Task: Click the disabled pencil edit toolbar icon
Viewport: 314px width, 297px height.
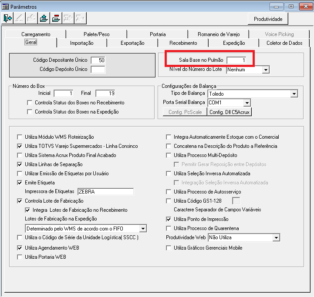Action: (x=20, y=18)
